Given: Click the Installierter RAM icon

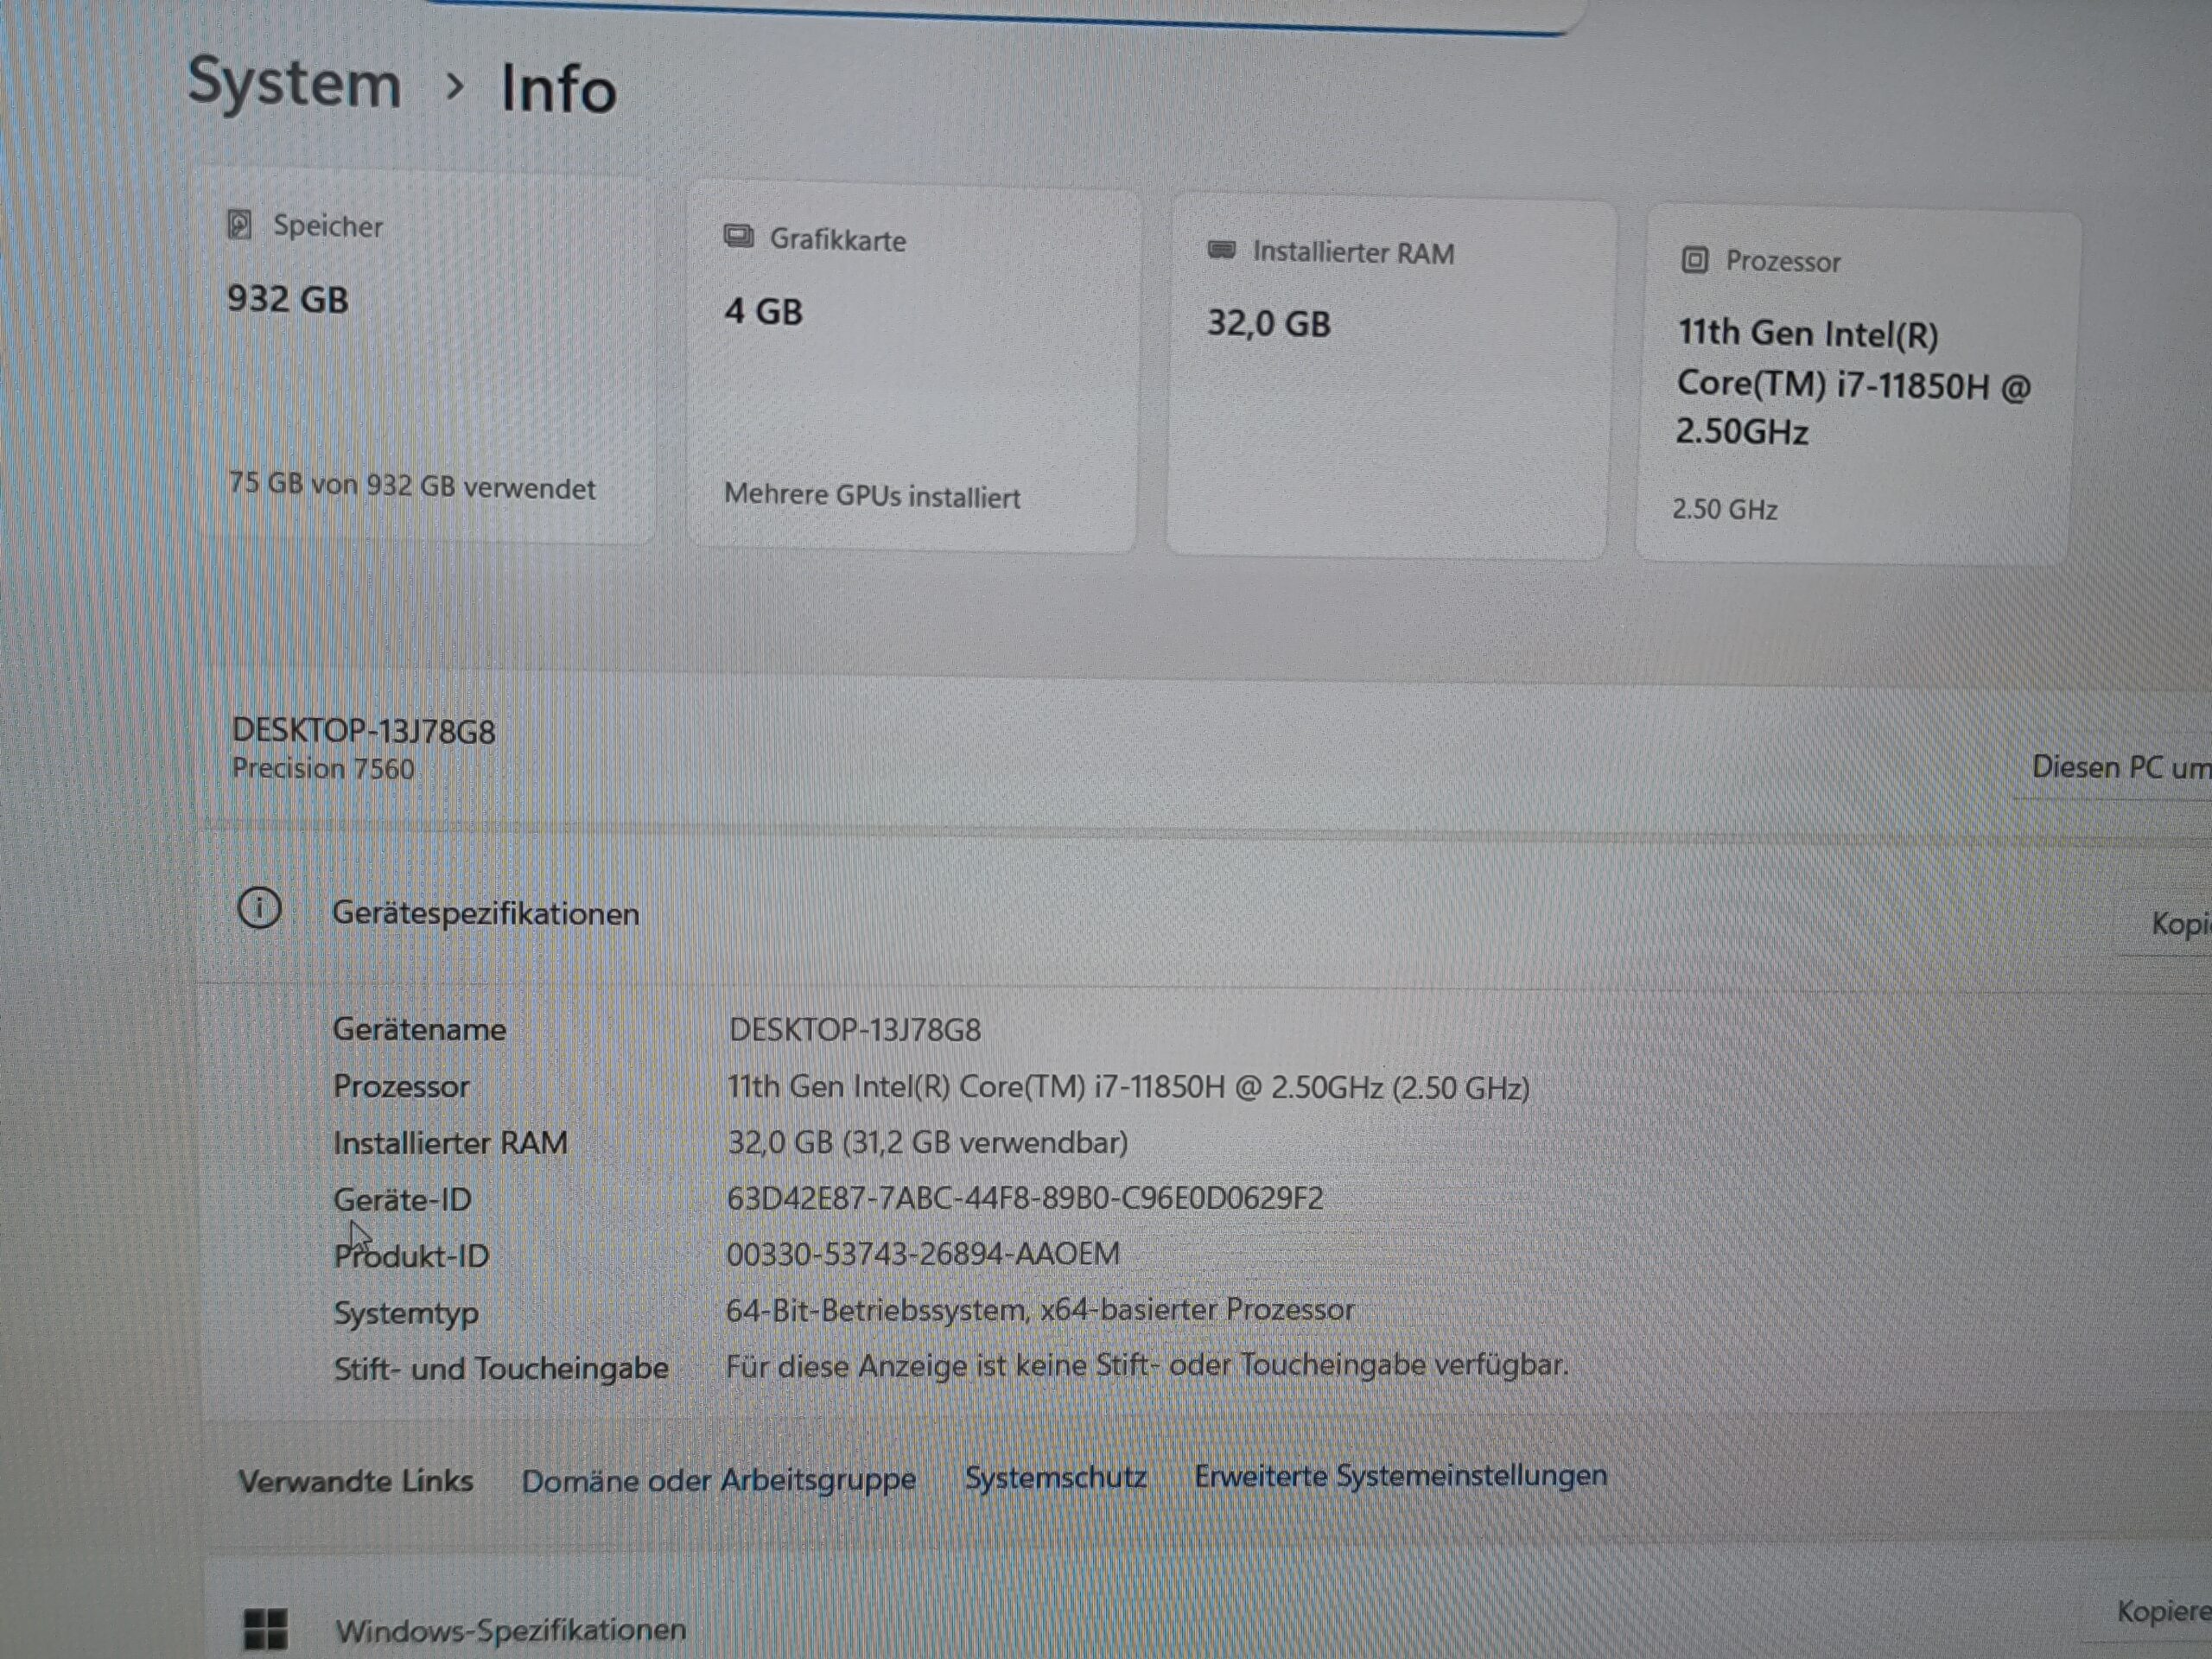Looking at the screenshot, I should (1221, 250).
